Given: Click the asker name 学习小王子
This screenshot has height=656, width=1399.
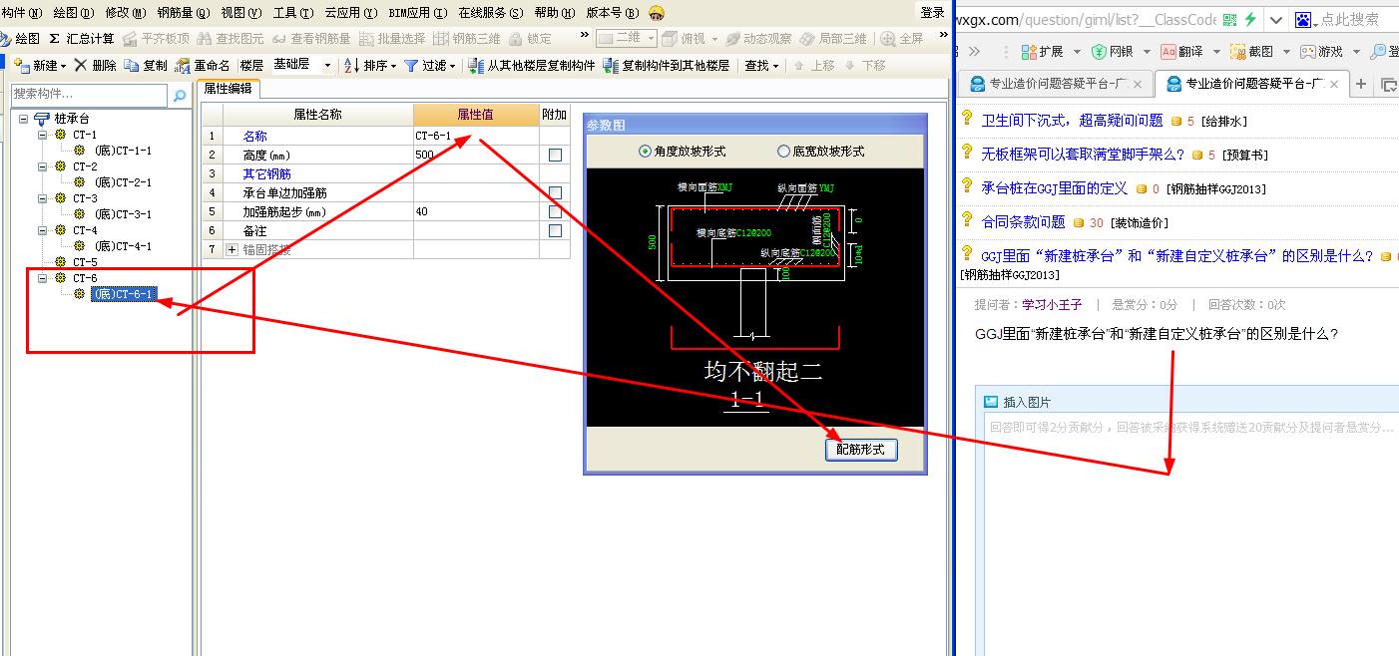Looking at the screenshot, I should click(1052, 305).
